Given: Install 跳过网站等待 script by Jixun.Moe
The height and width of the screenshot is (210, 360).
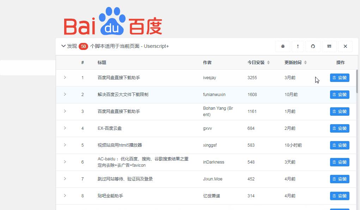Looking at the screenshot, I should tap(340, 179).
